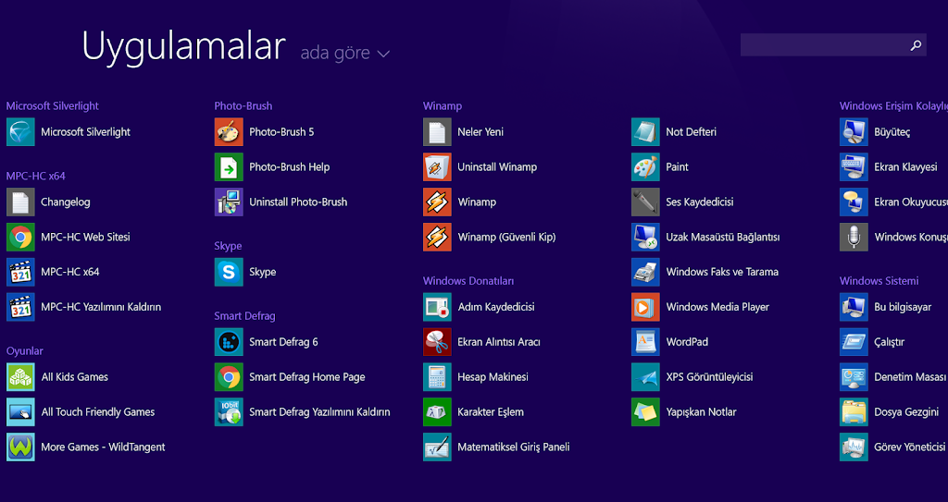
Task: Open the All Kids Games icon
Action: click(20, 377)
